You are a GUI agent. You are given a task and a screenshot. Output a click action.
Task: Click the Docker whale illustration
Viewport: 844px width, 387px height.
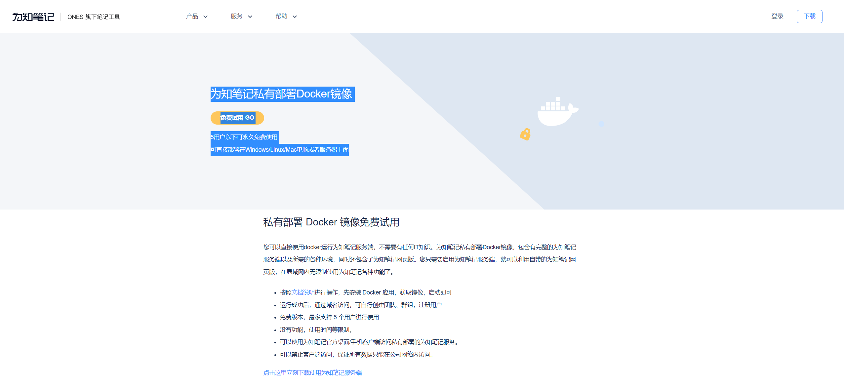558,111
